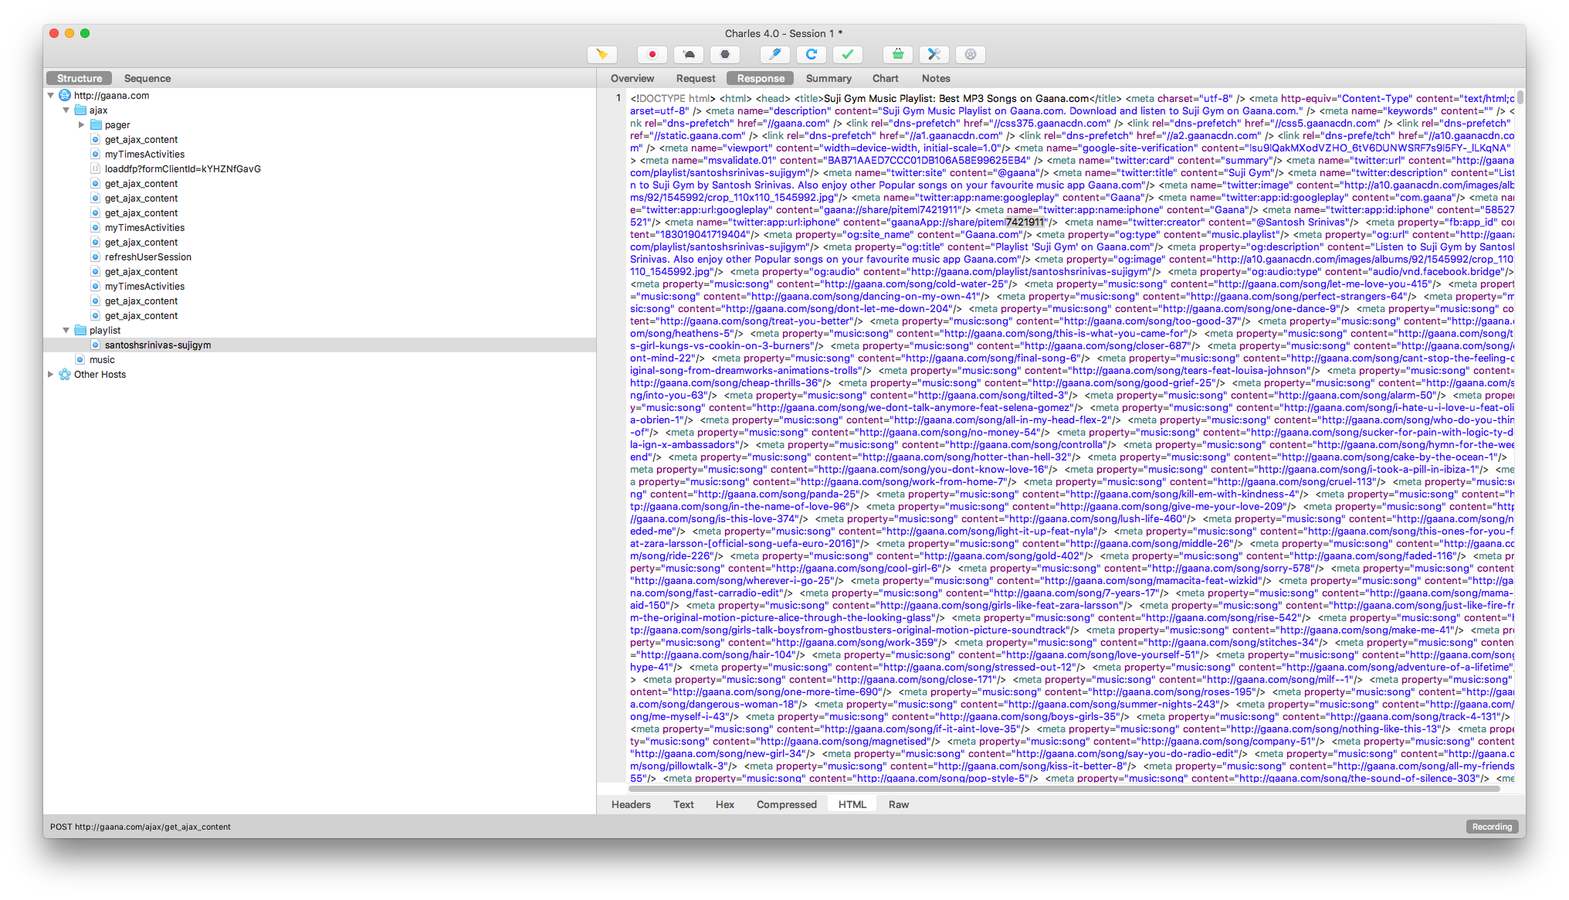The height and width of the screenshot is (900, 1569).
Task: Click line number 1 gutter
Action: (618, 98)
